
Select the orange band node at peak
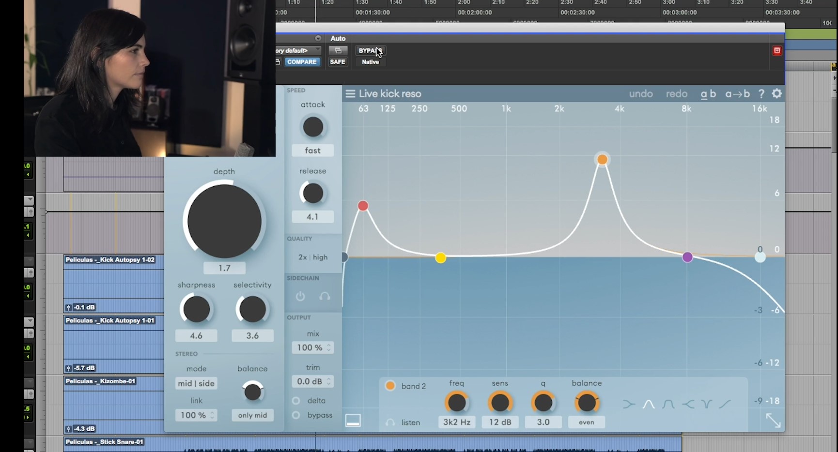[602, 159]
